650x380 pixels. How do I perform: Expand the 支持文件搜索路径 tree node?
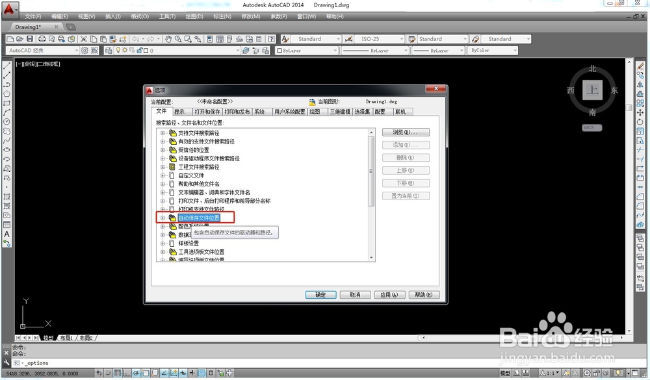point(162,133)
